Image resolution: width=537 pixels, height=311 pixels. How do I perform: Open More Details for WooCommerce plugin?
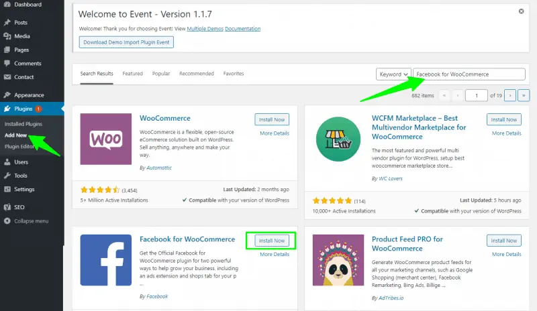(x=275, y=133)
